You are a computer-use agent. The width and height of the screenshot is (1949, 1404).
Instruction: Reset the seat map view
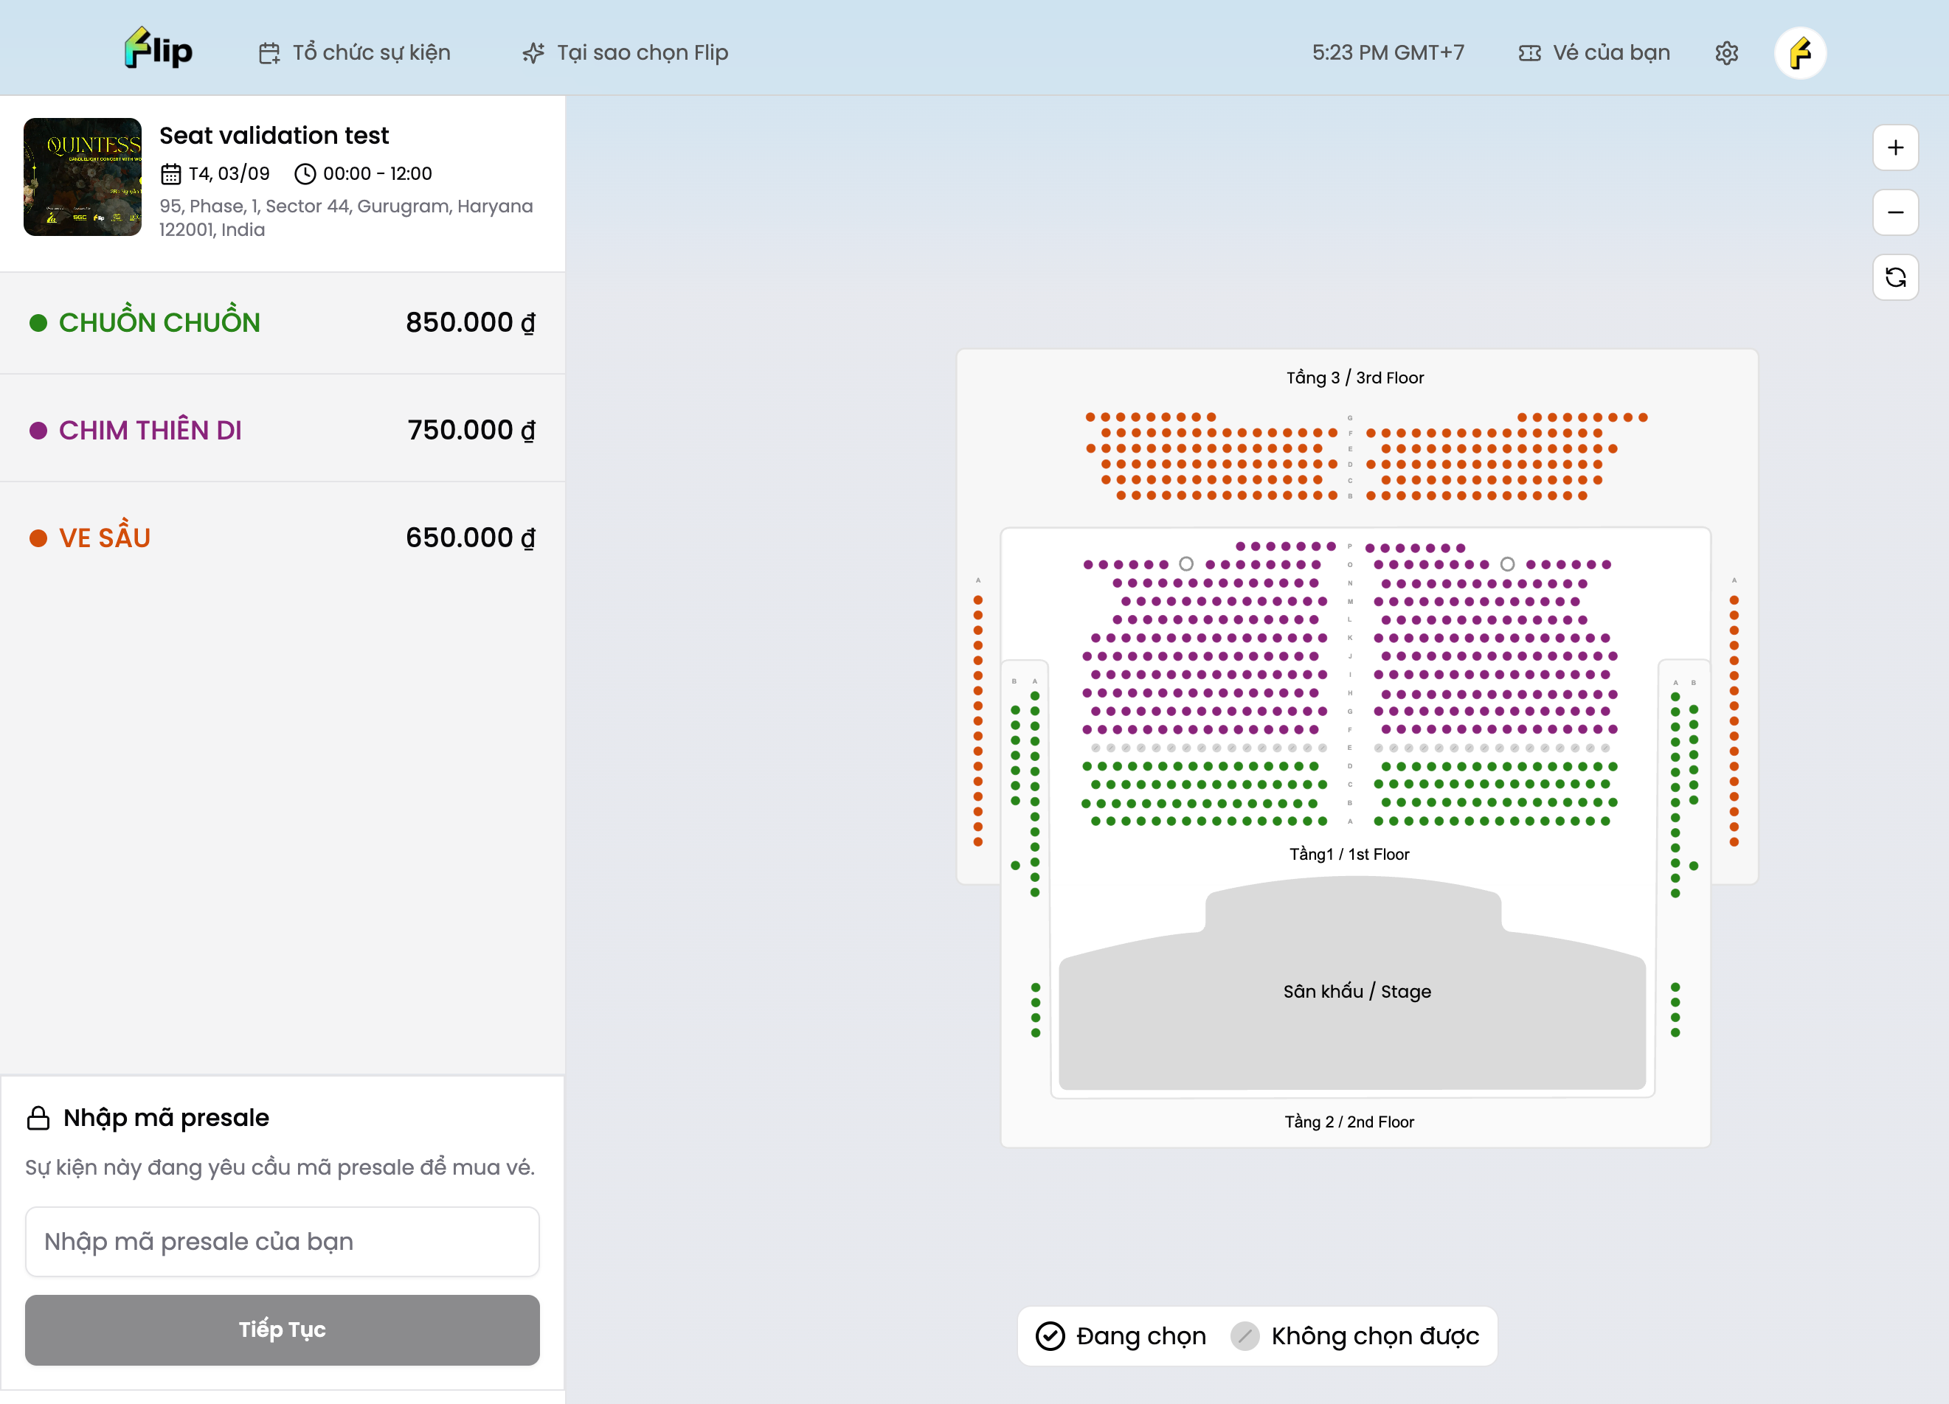1895,277
